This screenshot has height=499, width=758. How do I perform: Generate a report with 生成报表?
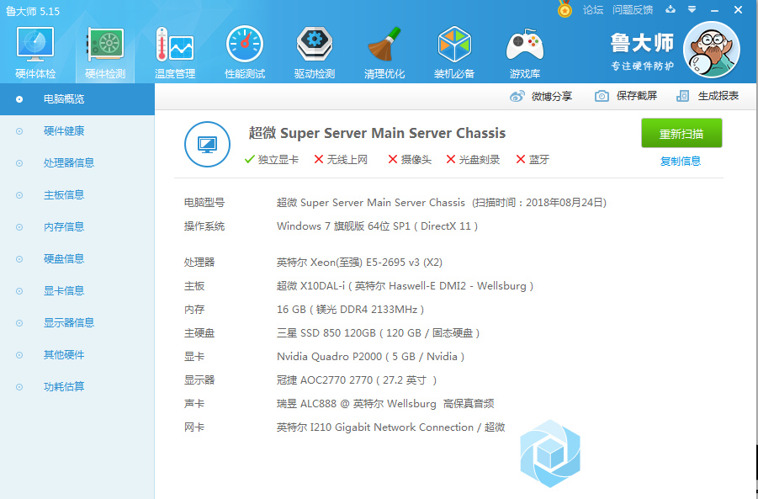pos(708,96)
